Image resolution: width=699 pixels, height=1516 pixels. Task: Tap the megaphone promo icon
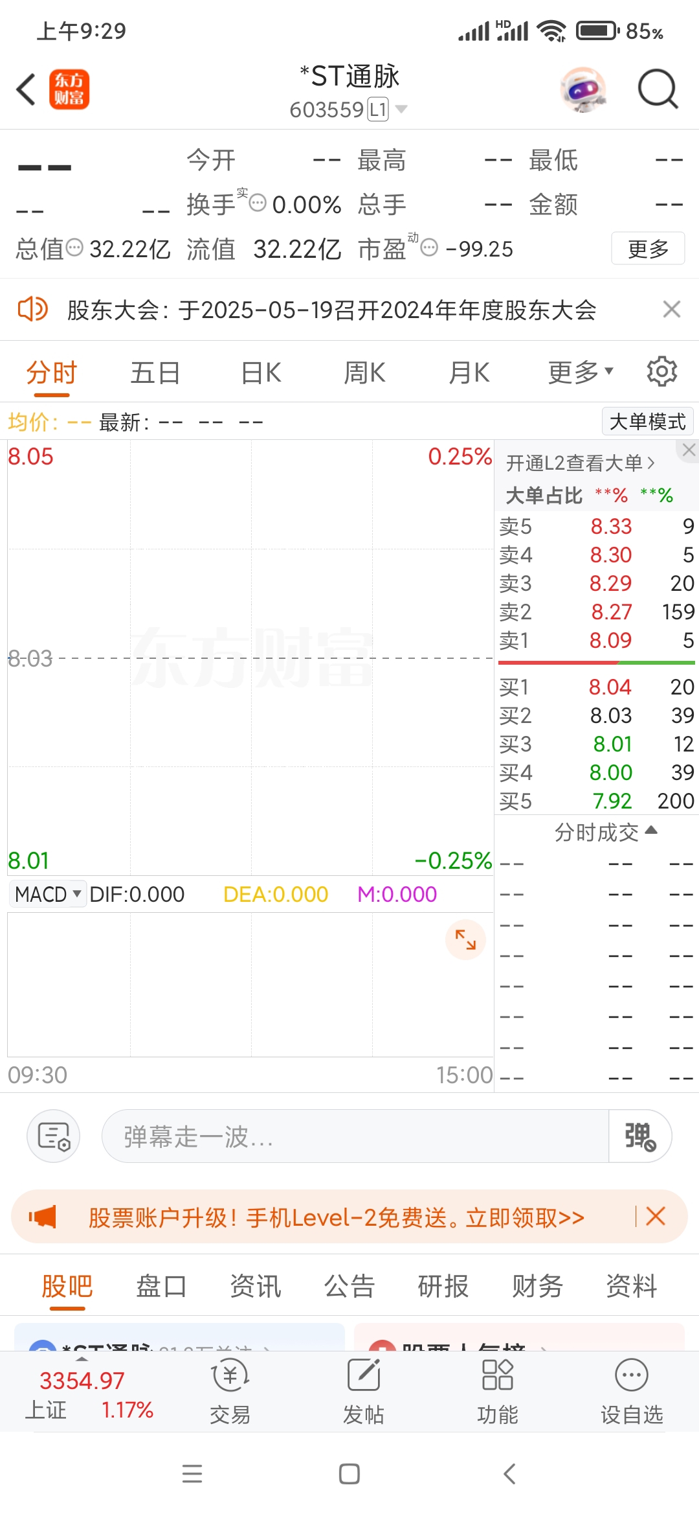click(x=43, y=1217)
